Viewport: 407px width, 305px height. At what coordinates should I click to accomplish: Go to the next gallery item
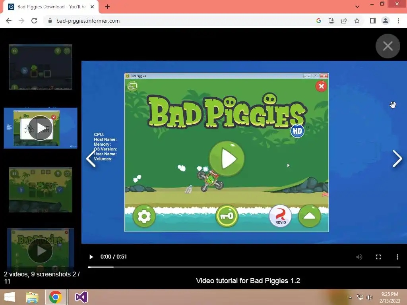397,158
